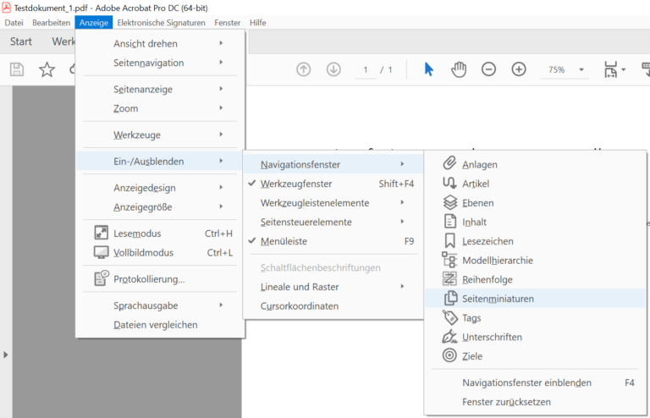Viewport: 650px width, 418px height.
Task: Open the 75% zoom level dropdown
Action: [581, 69]
